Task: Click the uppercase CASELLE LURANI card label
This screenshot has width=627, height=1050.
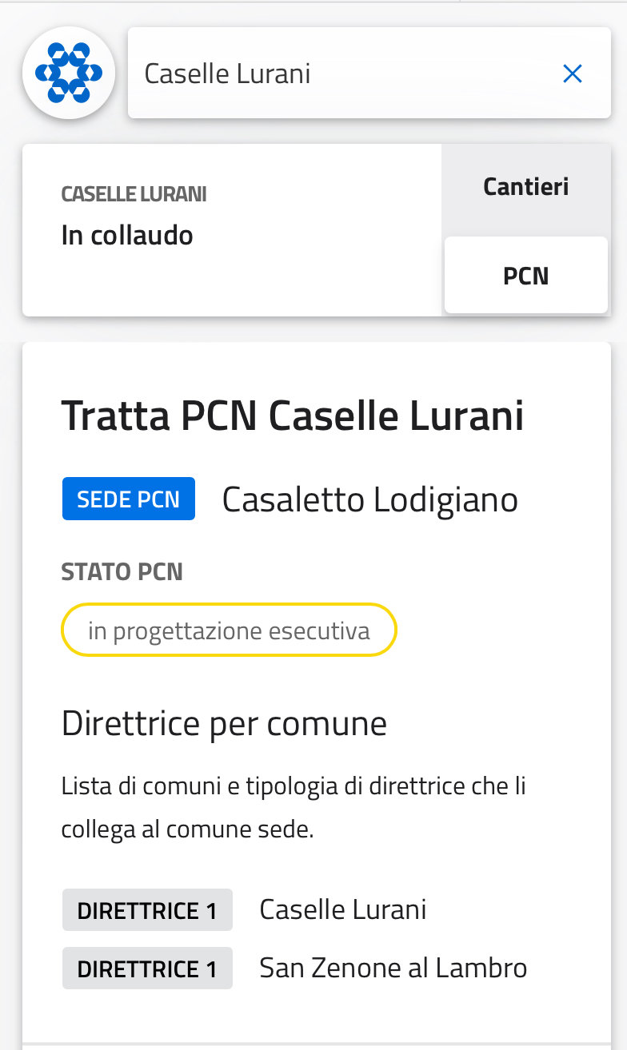Action: pyautogui.click(x=134, y=194)
